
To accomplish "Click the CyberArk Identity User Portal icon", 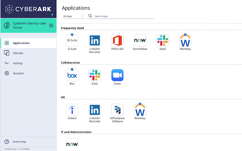I will point(7,25).
